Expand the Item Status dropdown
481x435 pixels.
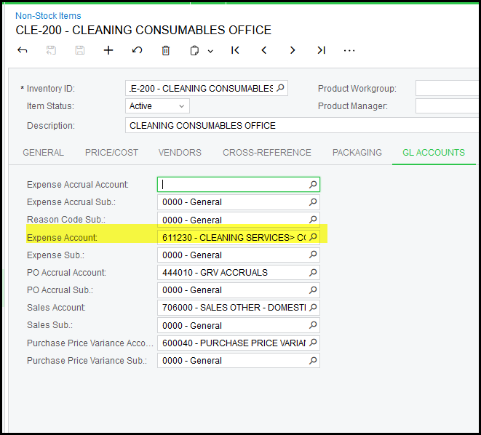180,106
